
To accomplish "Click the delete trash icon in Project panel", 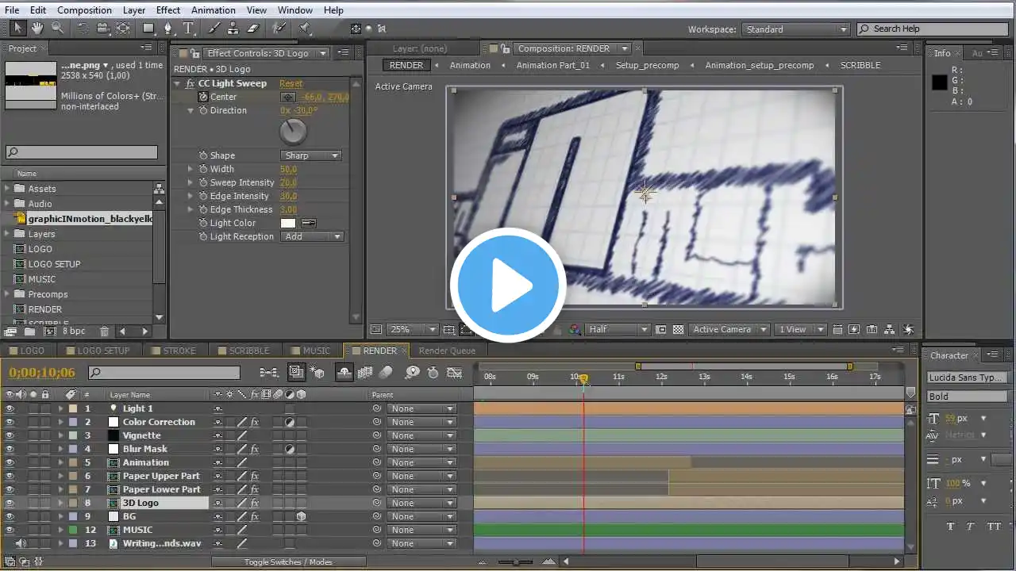I will (x=105, y=331).
